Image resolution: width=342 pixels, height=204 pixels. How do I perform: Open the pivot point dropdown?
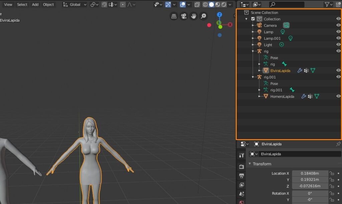tap(95, 4)
